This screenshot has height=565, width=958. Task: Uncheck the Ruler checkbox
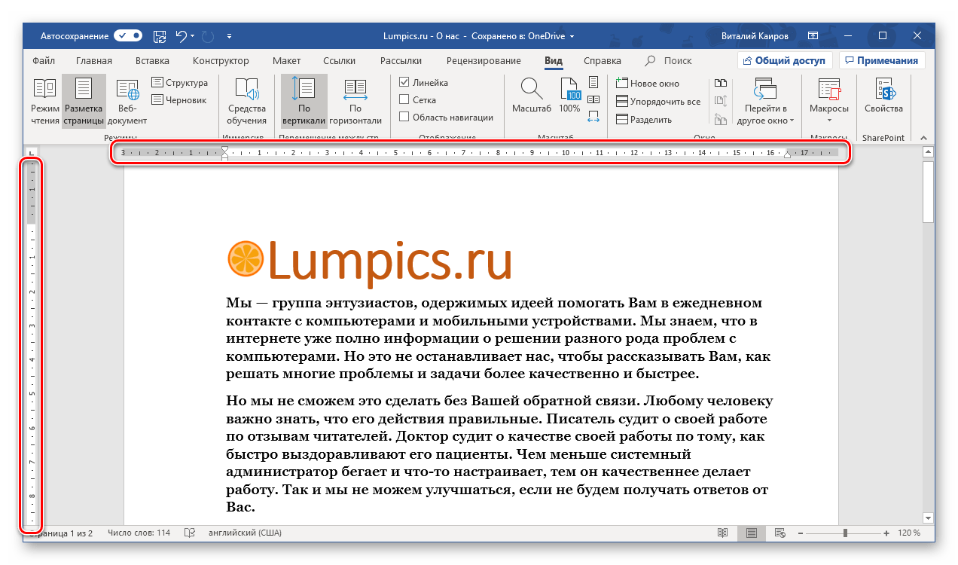click(404, 83)
